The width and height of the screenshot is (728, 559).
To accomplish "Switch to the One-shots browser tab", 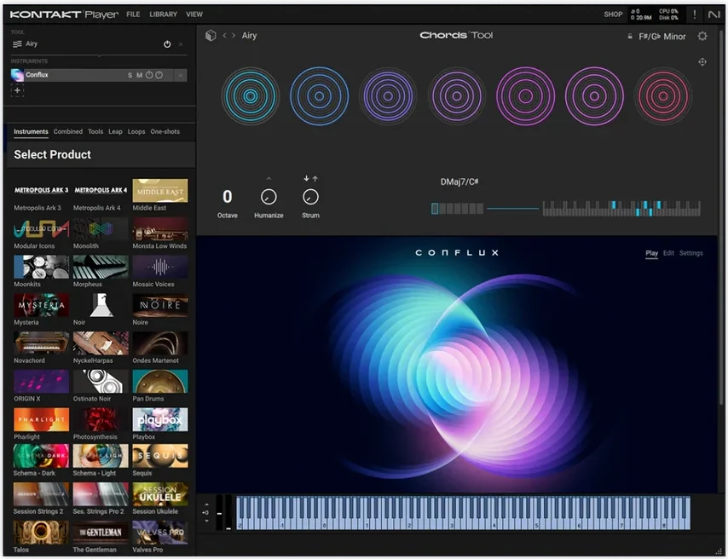I will pyautogui.click(x=165, y=132).
